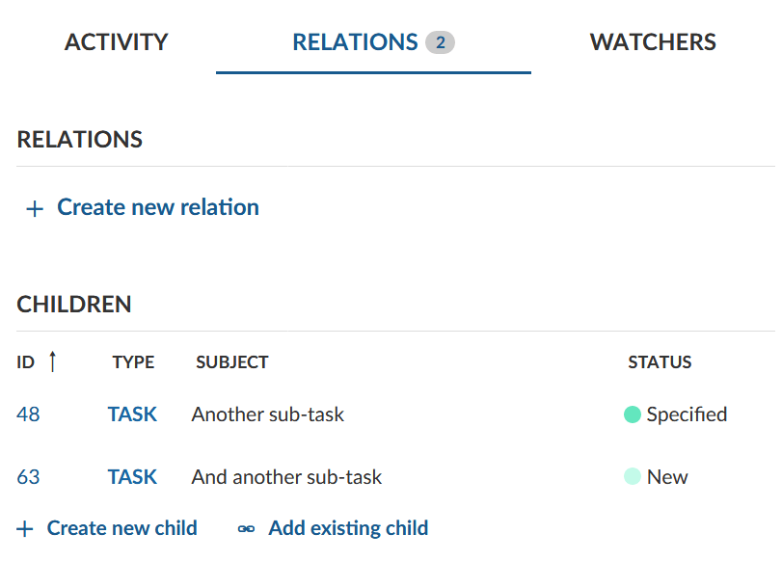Viewport: 782px width, 561px height.
Task: Click Create new child link
Action: click(x=121, y=528)
